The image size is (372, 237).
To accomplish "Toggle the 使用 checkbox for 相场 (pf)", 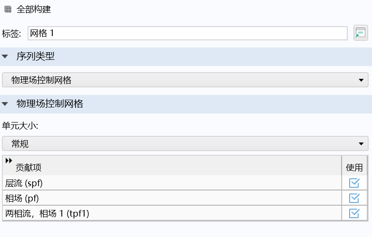I will pyautogui.click(x=354, y=198).
